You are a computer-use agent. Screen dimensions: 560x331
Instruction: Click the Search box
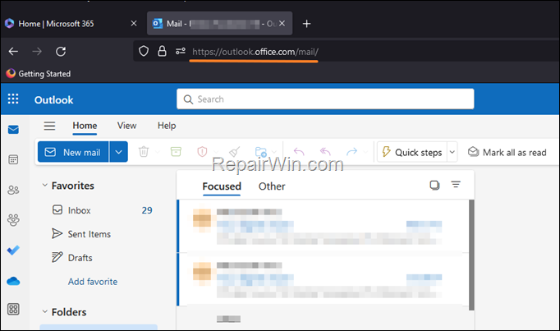pos(325,99)
